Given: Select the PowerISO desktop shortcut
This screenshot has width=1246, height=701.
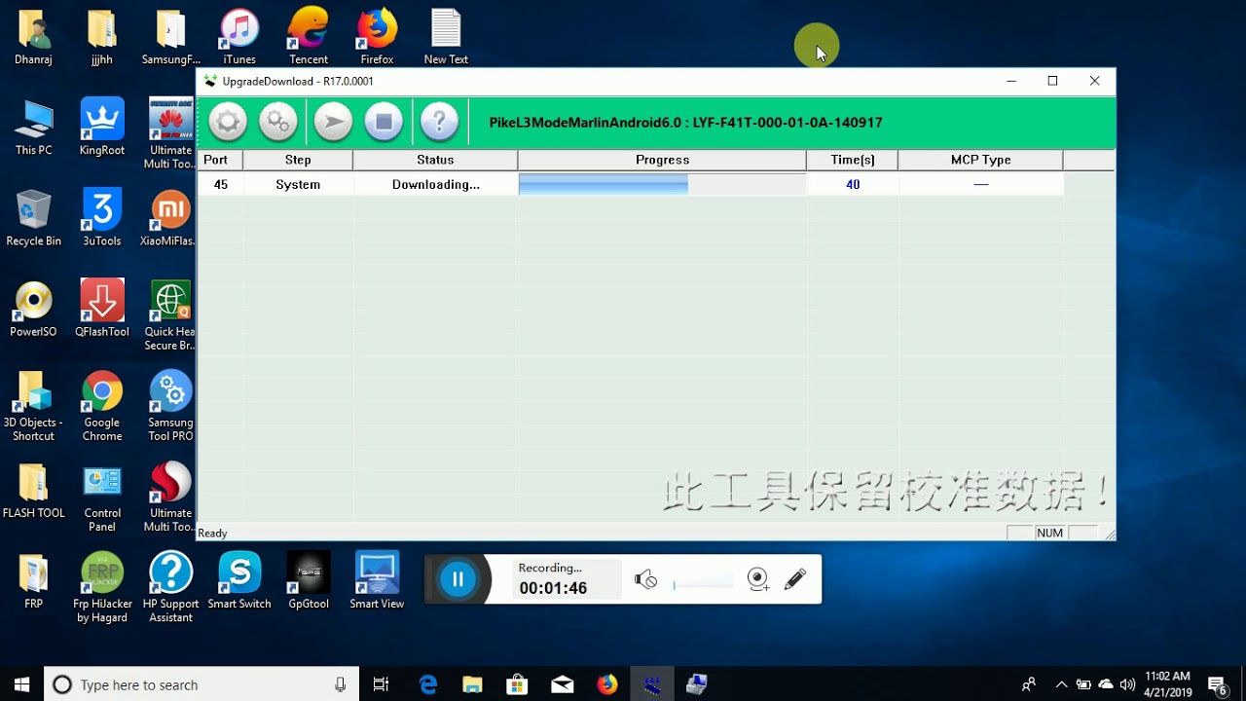Looking at the screenshot, I should pyautogui.click(x=33, y=310).
